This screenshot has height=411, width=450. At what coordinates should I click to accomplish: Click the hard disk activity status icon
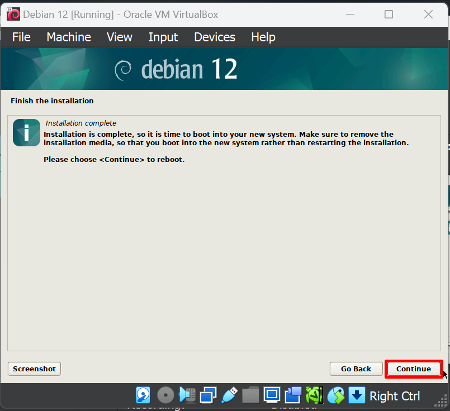(143, 395)
